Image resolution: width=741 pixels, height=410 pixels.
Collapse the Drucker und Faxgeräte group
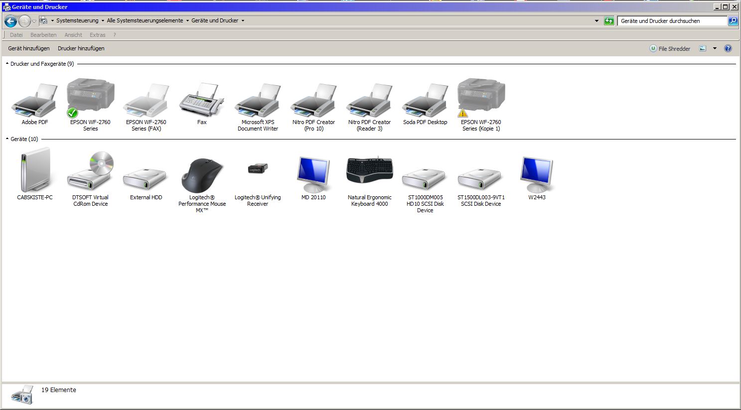[x=7, y=64]
